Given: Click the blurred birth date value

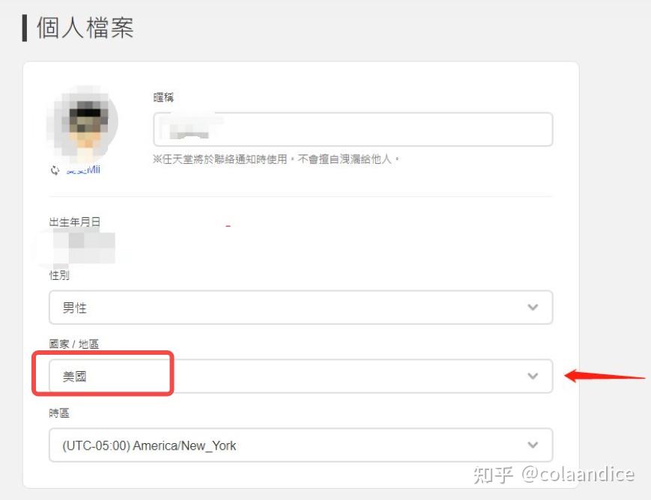Looking at the screenshot, I should (83, 248).
